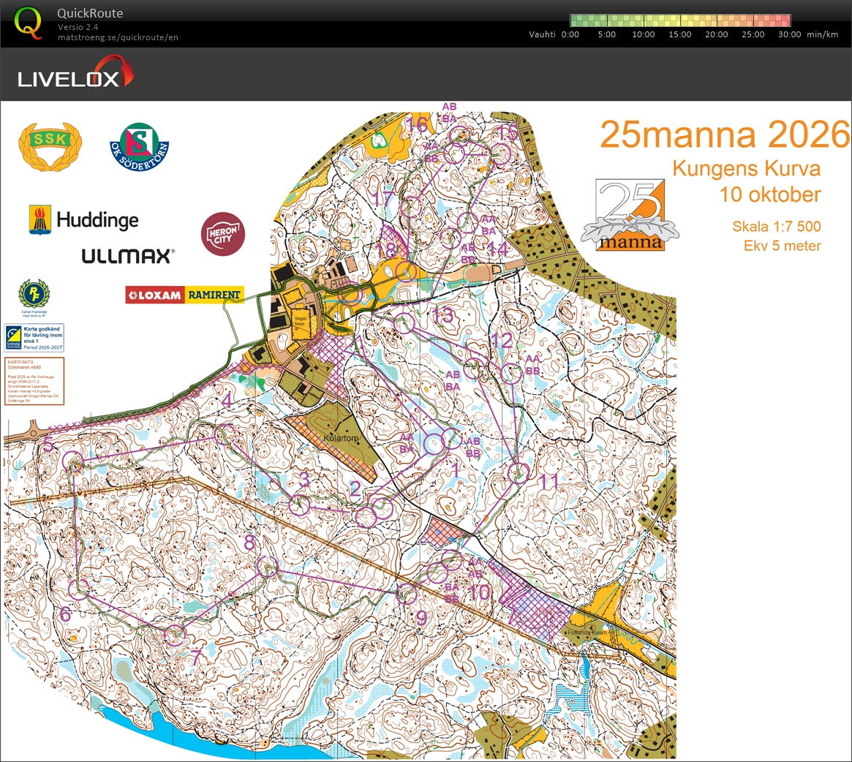Click the 'Kolartorp' place name on map

342,438
